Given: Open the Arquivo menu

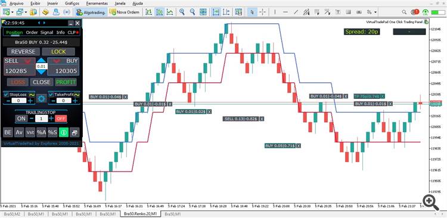Looking at the screenshot, I should pyautogui.click(x=17, y=4).
